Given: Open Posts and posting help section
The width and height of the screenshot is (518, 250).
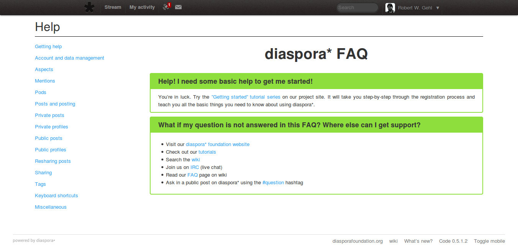Looking at the screenshot, I should [x=55, y=104].
